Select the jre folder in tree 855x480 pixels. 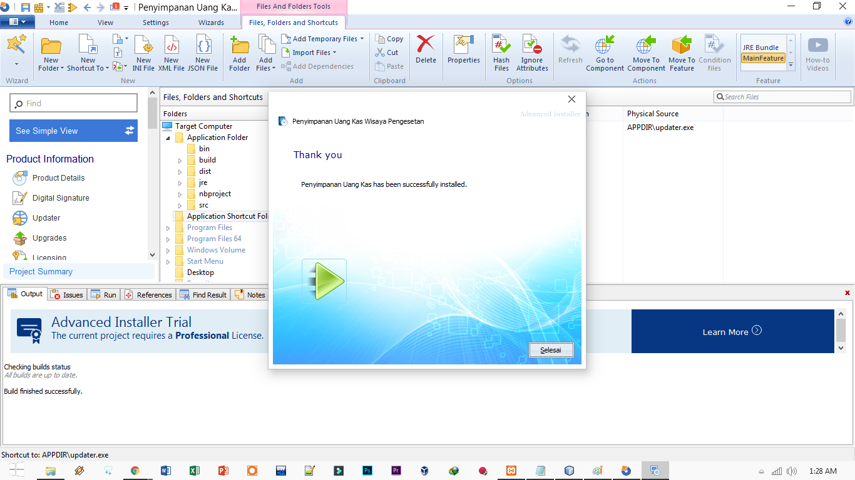197,182
